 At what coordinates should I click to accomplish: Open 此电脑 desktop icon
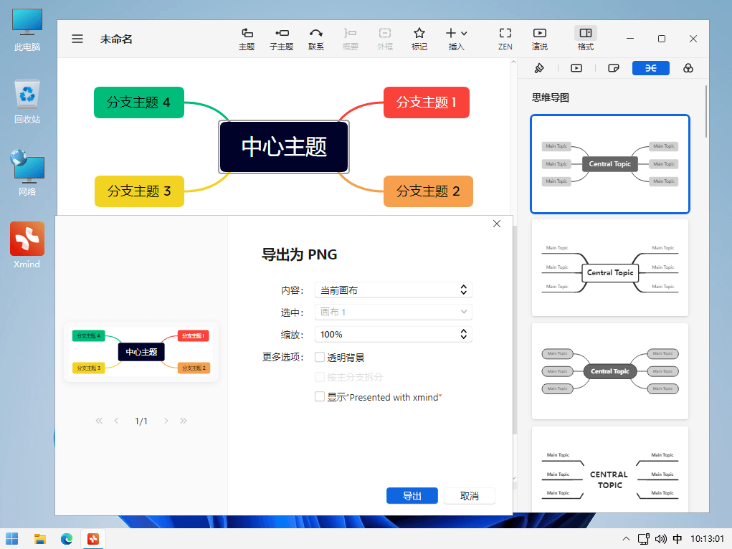point(27,30)
